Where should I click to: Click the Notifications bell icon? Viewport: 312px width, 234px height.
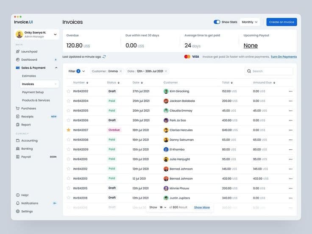18,203
